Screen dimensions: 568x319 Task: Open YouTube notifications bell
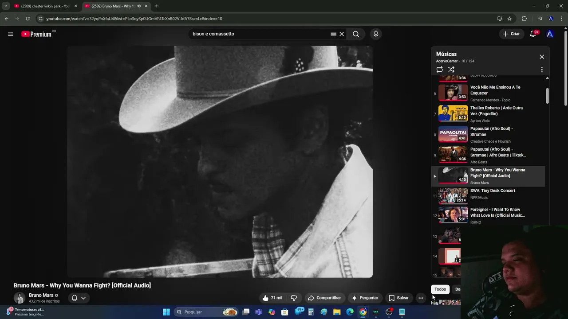click(533, 34)
